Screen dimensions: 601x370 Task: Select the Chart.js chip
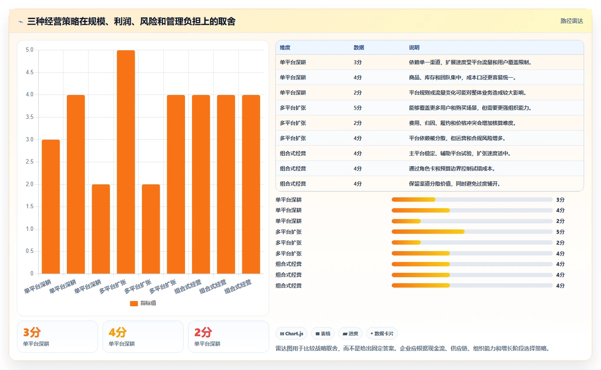click(x=291, y=334)
